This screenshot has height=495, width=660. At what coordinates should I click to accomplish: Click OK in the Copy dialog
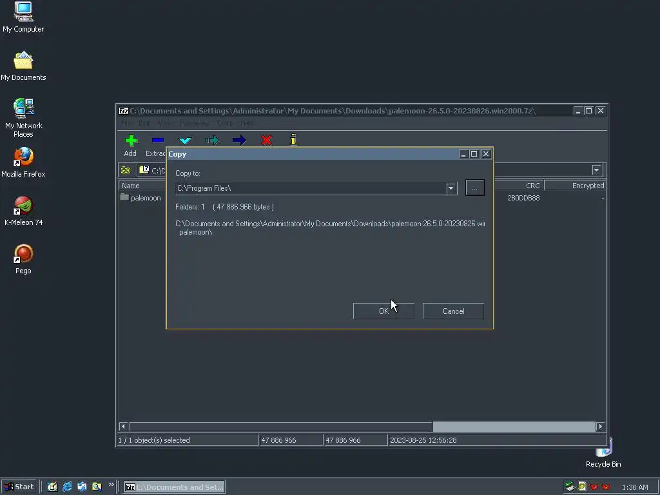pos(383,311)
